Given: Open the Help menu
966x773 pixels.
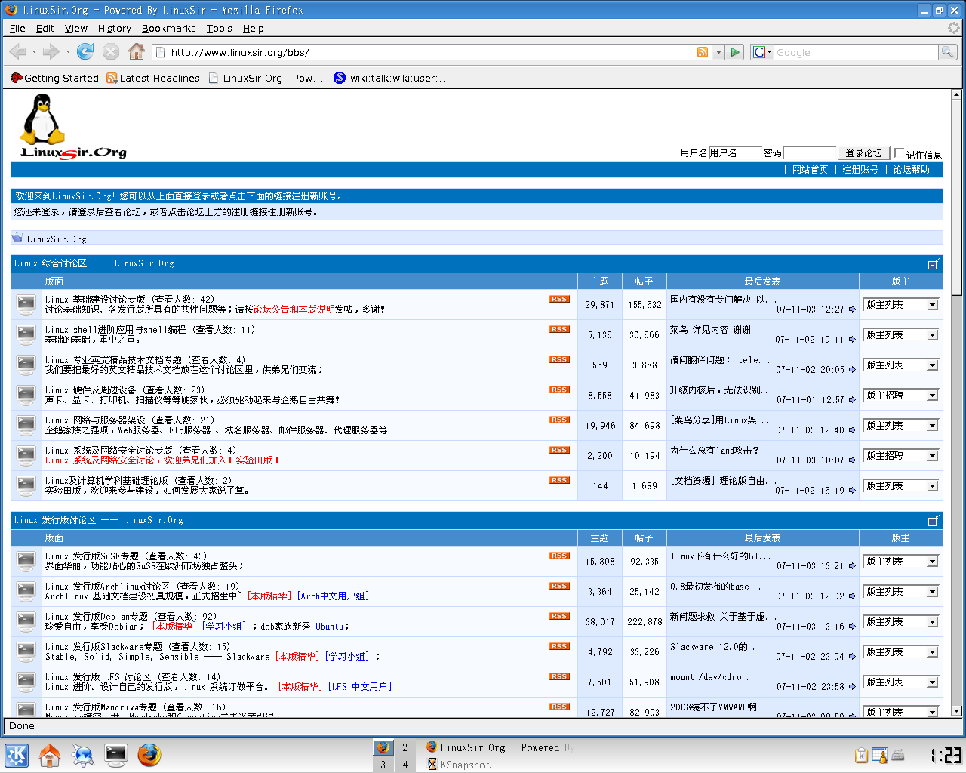Looking at the screenshot, I should pos(254,29).
